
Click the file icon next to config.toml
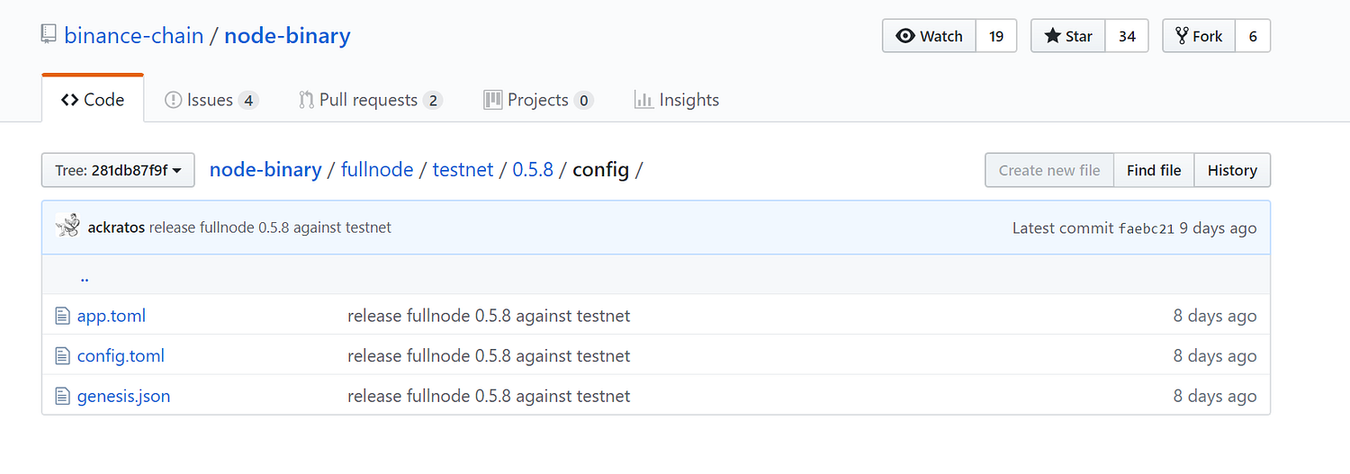tap(62, 356)
